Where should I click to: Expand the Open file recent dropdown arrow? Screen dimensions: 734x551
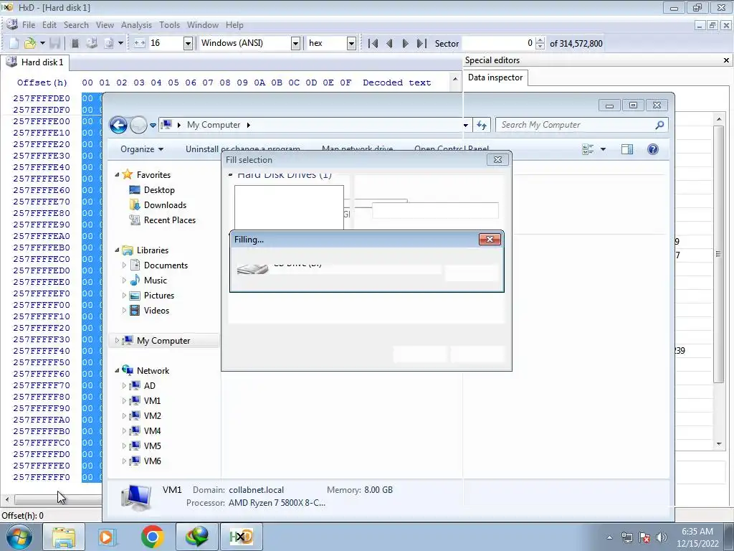click(x=42, y=43)
